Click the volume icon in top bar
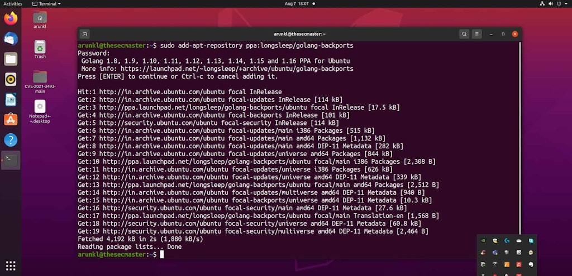 click(550, 4)
